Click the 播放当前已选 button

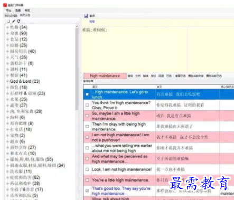(214, 76)
